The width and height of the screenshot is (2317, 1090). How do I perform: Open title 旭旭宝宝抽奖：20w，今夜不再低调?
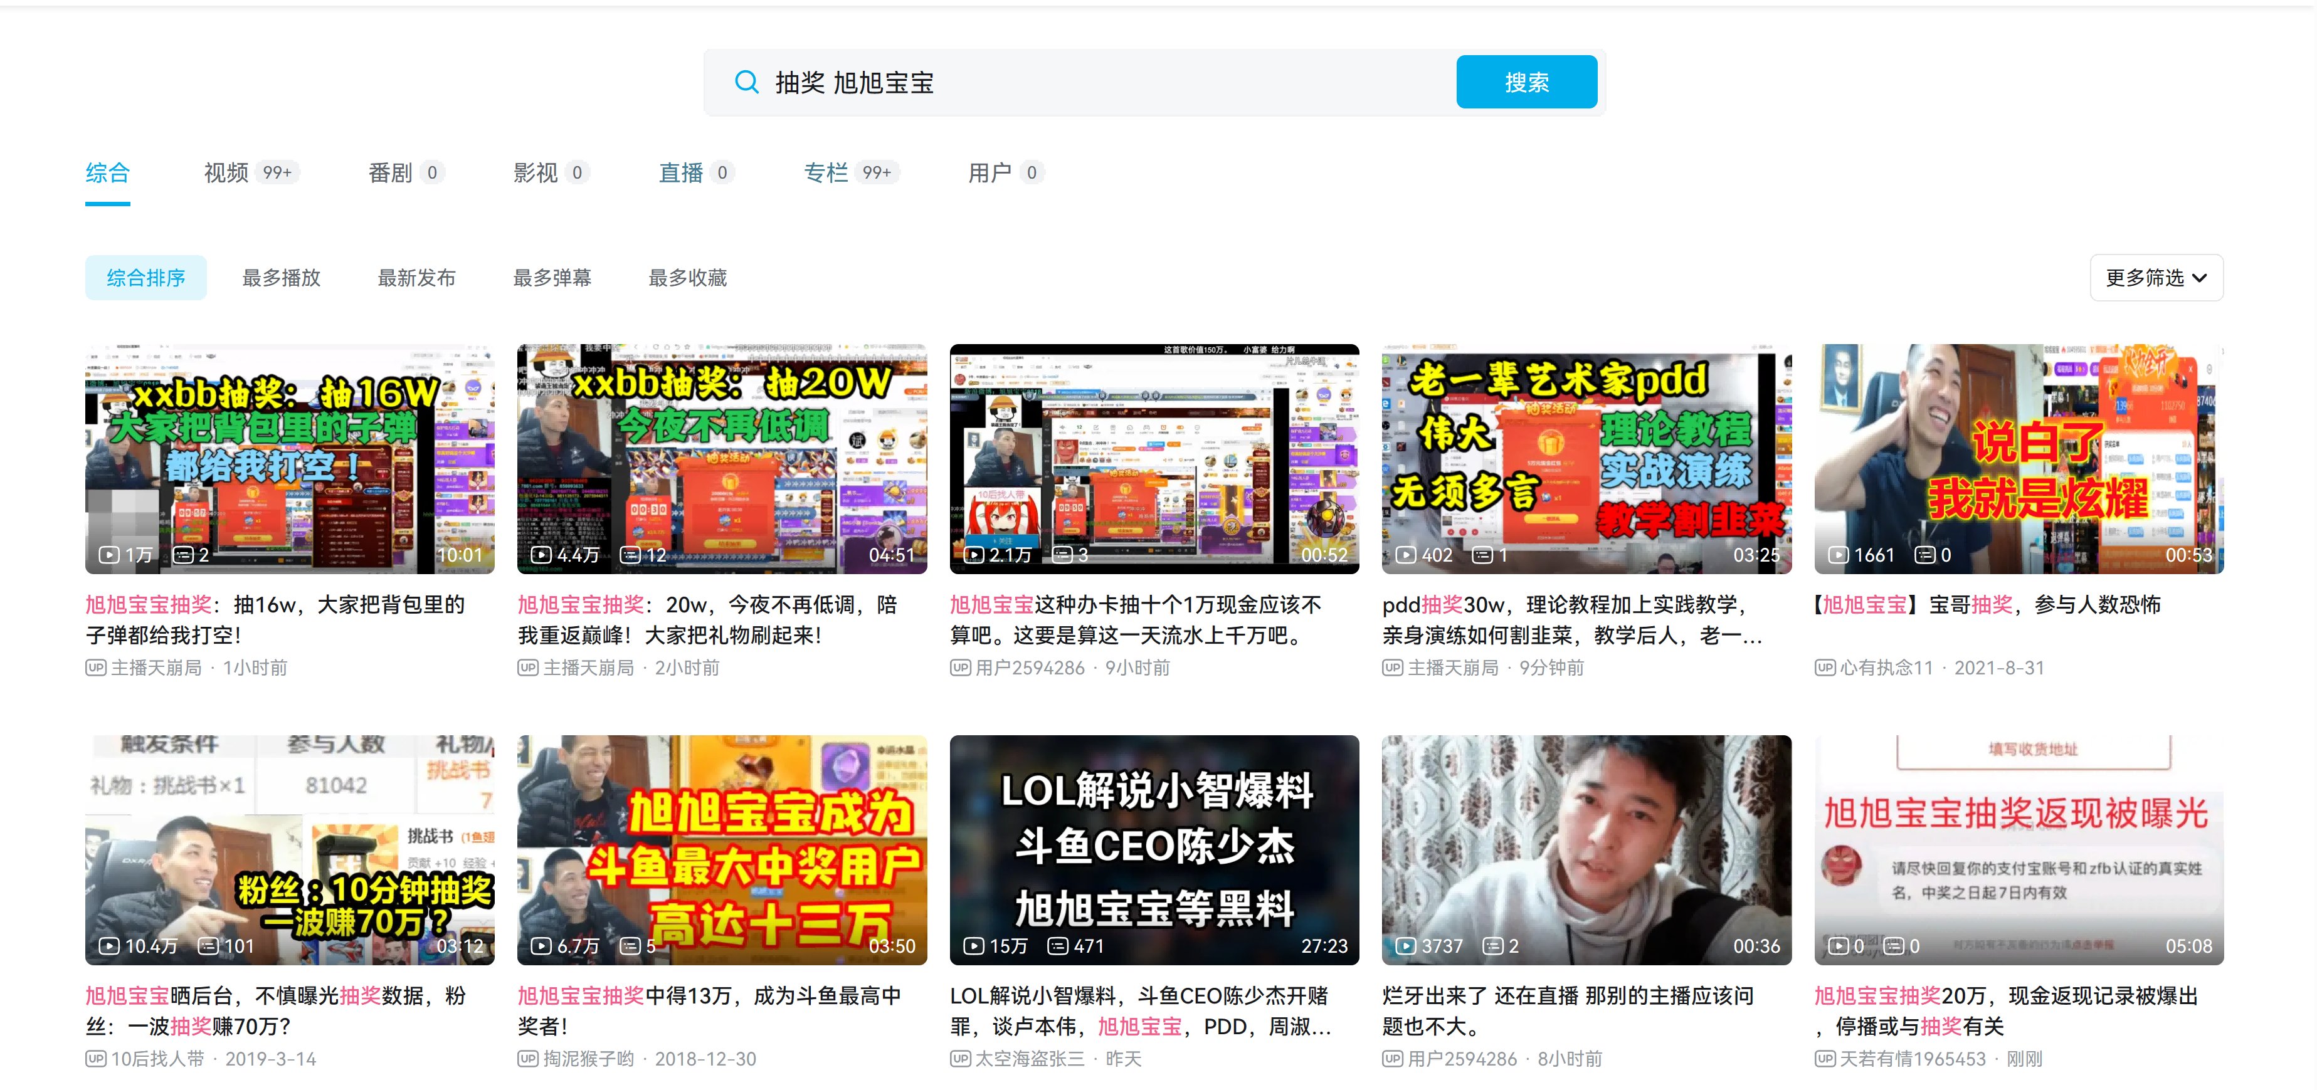708,620
